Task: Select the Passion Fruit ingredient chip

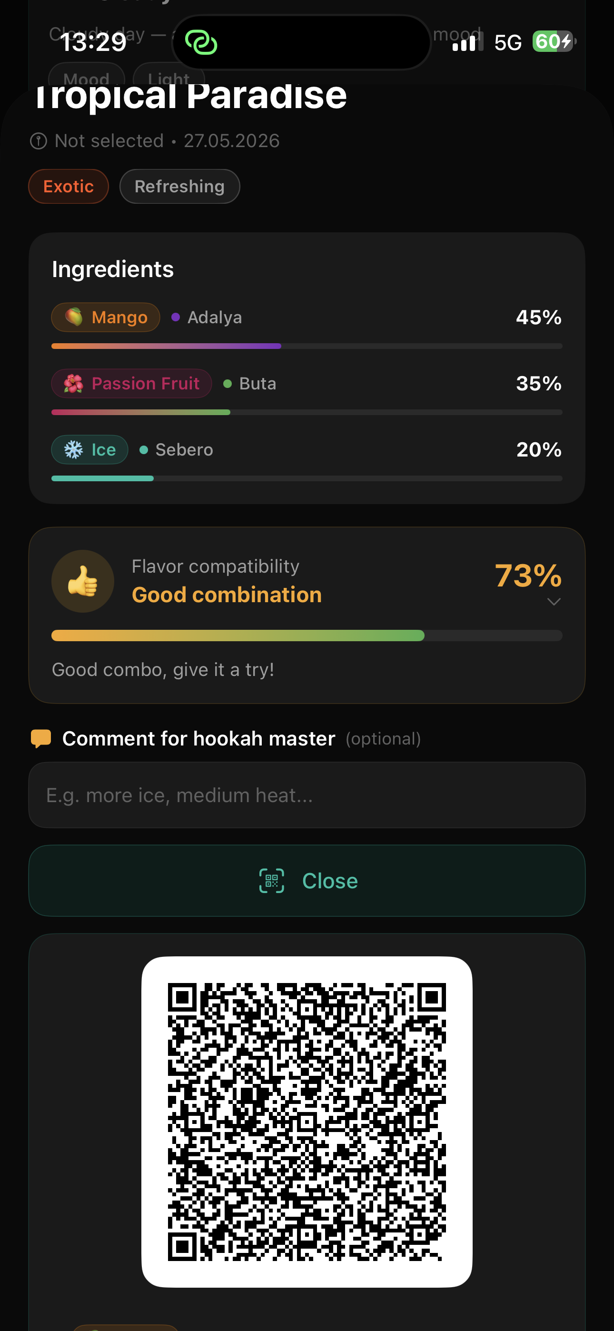Action: [132, 383]
